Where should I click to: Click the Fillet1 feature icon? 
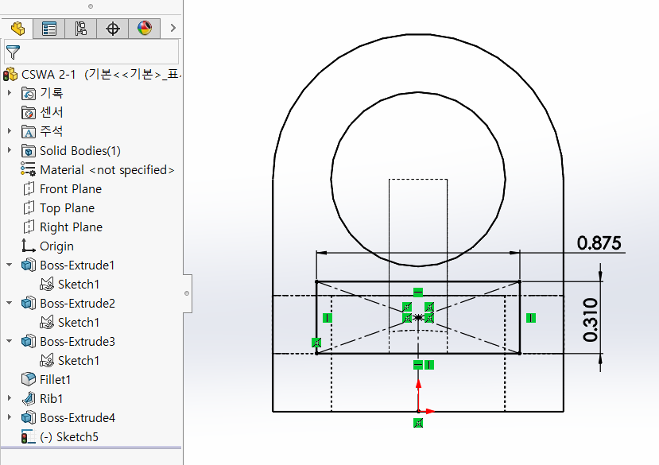click(x=28, y=379)
